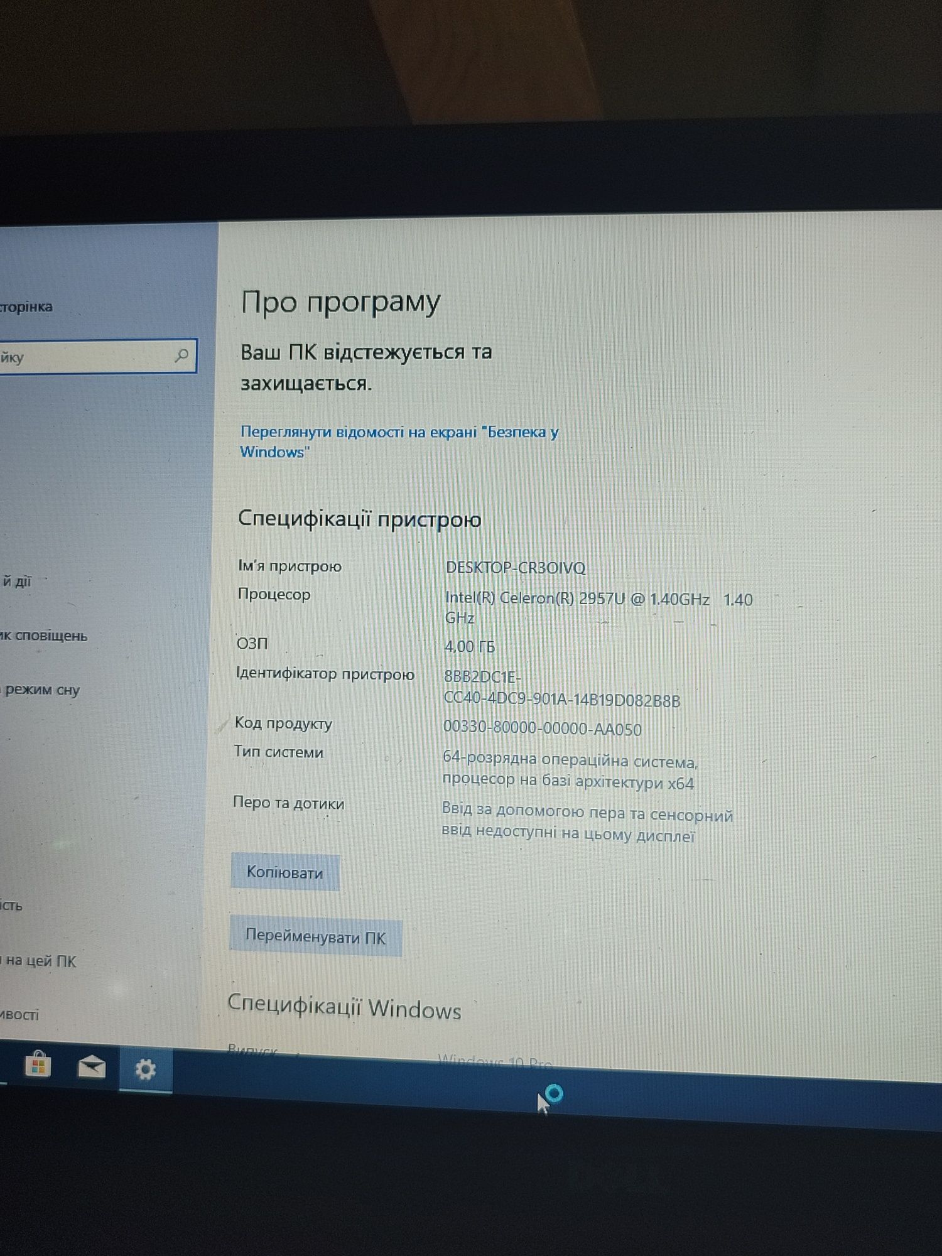Select device name DESKTOP-CR3OIVQ text
Viewport: 942px width, 1256px height.
pos(516,568)
